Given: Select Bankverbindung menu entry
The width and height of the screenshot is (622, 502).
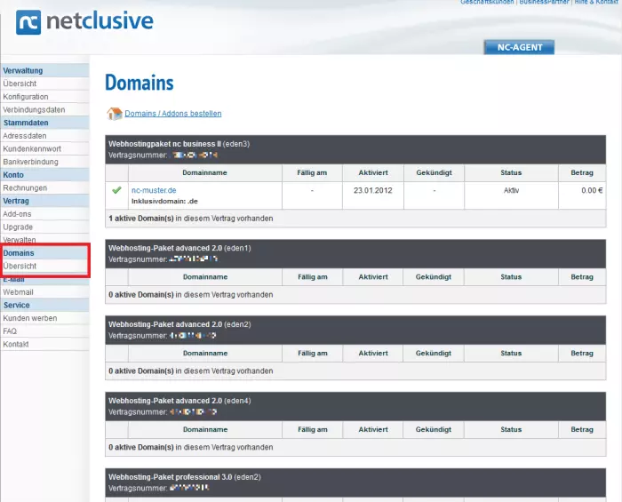Looking at the screenshot, I should coord(30,162).
